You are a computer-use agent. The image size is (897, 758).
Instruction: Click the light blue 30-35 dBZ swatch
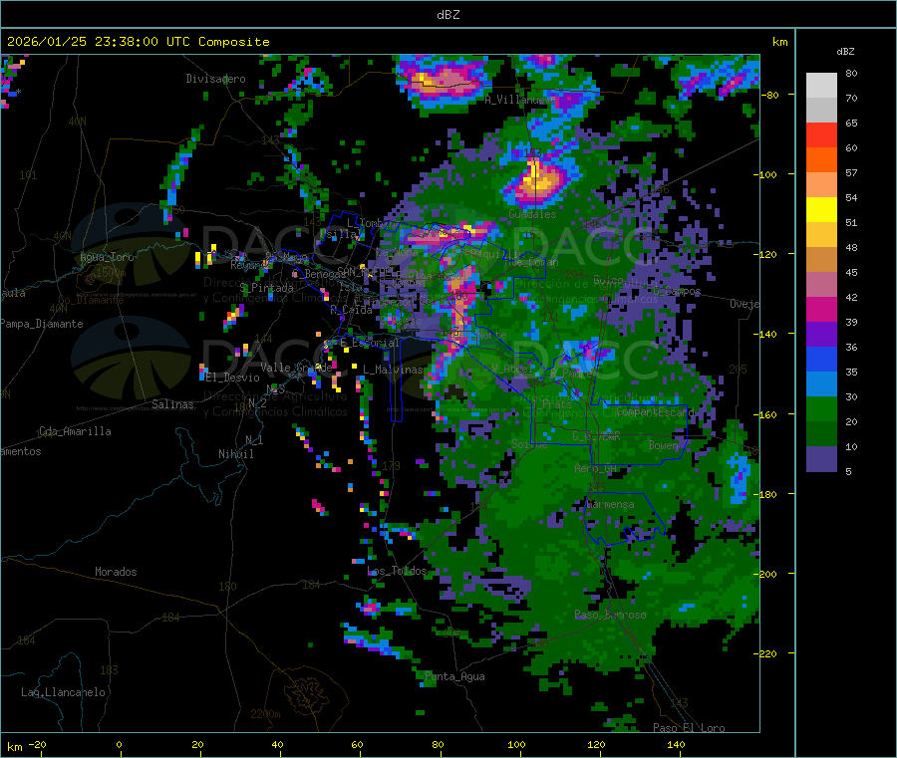[x=821, y=384]
